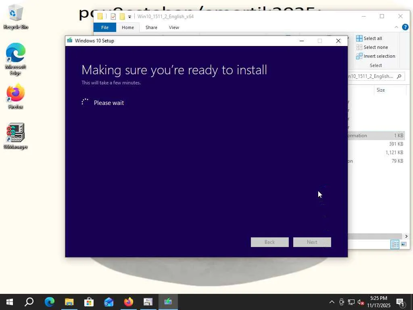This screenshot has height=310, width=413.
Task: Open the notification center icon
Action: coord(400,302)
